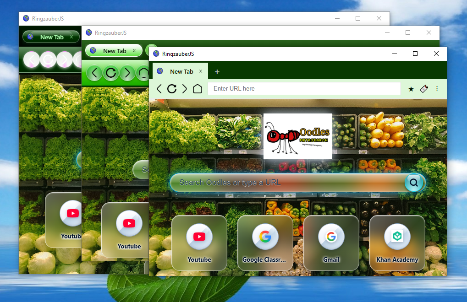Minimize the front RingzauberJS window
The height and width of the screenshot is (302, 467).
[x=395, y=54]
